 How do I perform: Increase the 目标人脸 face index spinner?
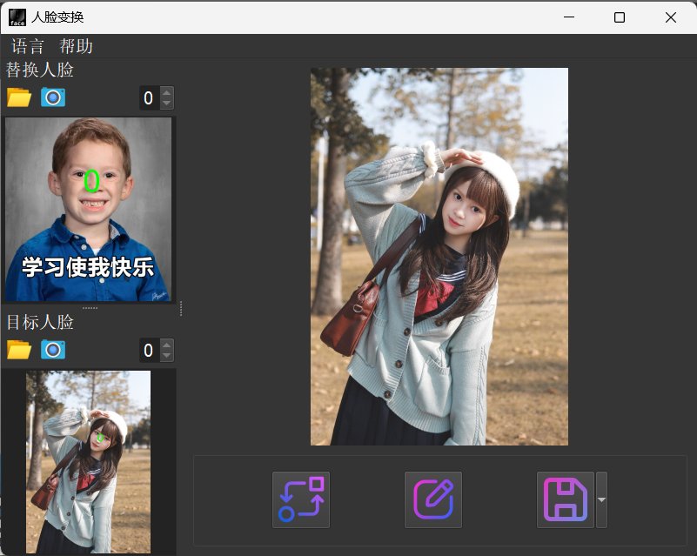pos(167,345)
